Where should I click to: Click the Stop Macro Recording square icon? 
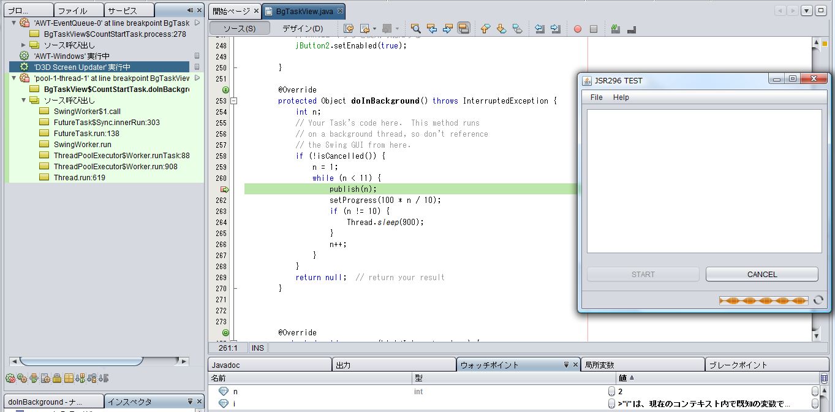593,29
